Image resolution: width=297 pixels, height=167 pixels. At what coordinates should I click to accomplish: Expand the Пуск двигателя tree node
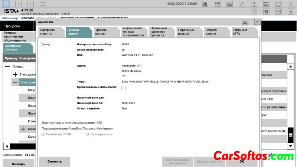point(15,75)
